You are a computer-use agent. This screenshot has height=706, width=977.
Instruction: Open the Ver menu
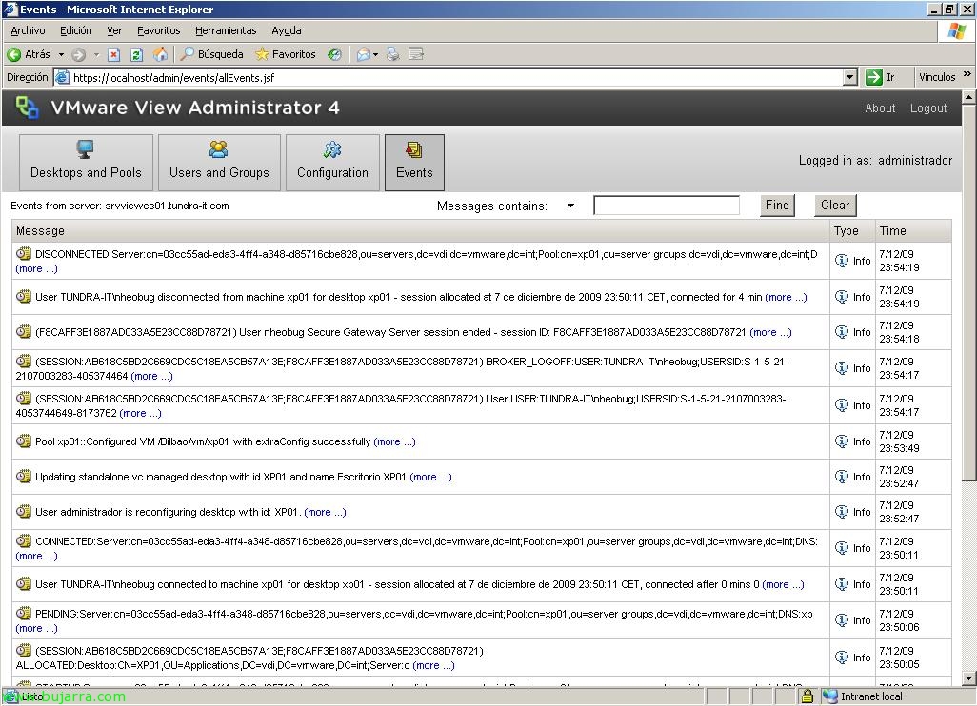click(114, 30)
